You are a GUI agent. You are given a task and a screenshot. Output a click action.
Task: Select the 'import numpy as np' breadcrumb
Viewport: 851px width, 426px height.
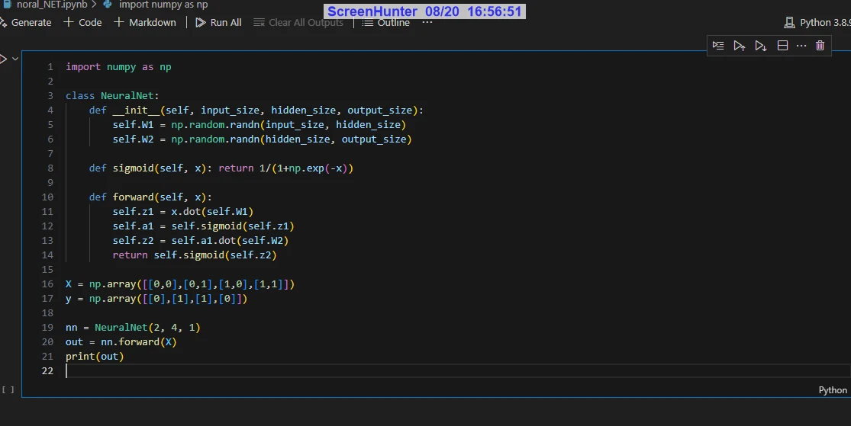point(163,5)
